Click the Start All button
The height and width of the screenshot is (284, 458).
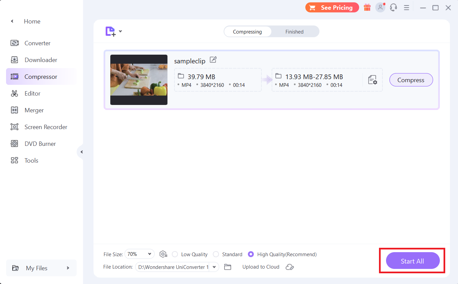413,261
